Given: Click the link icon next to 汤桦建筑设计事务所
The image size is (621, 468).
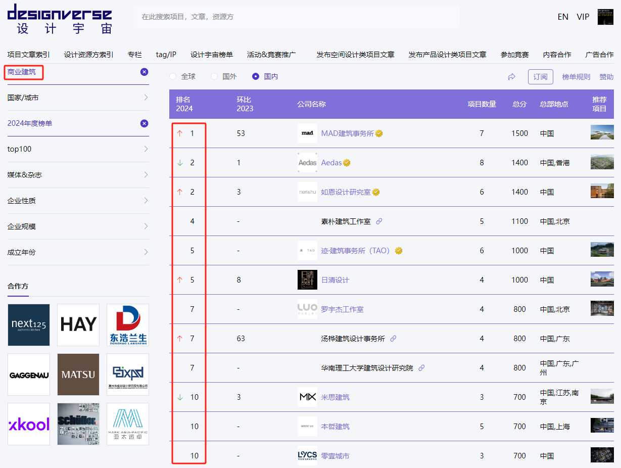Looking at the screenshot, I should pos(393,339).
